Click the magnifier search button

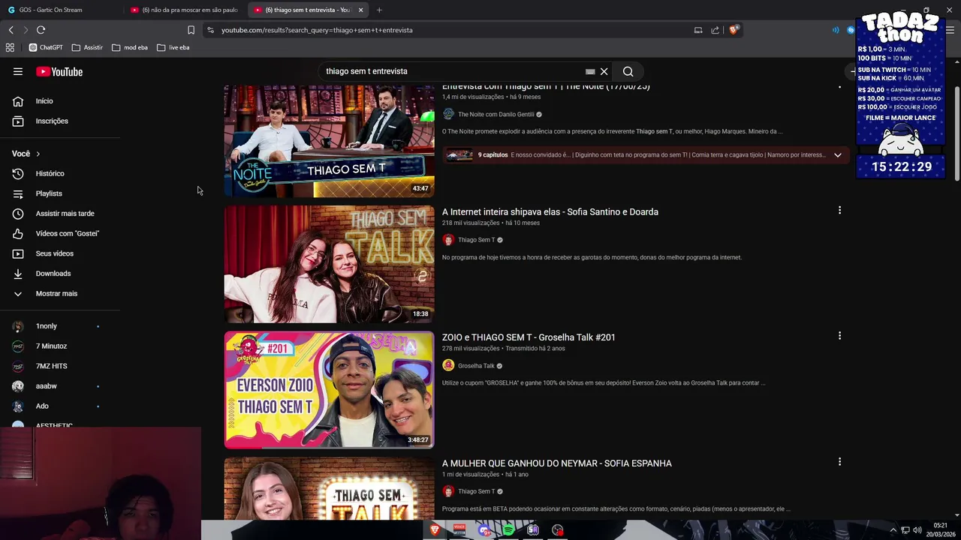pyautogui.click(x=628, y=71)
